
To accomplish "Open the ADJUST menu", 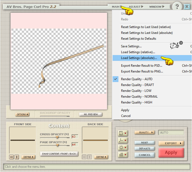I will 136,7.
